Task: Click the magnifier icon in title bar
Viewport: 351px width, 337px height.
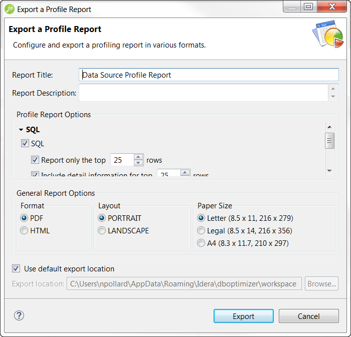Action: [x=9, y=9]
